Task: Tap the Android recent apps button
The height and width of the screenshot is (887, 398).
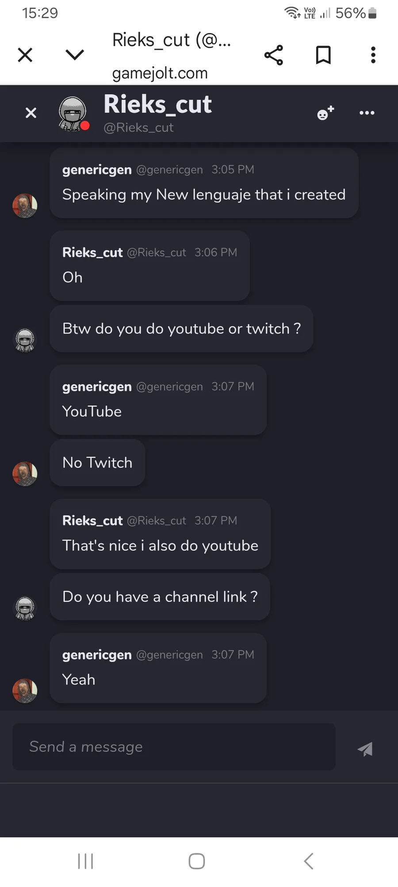Action: [x=85, y=861]
